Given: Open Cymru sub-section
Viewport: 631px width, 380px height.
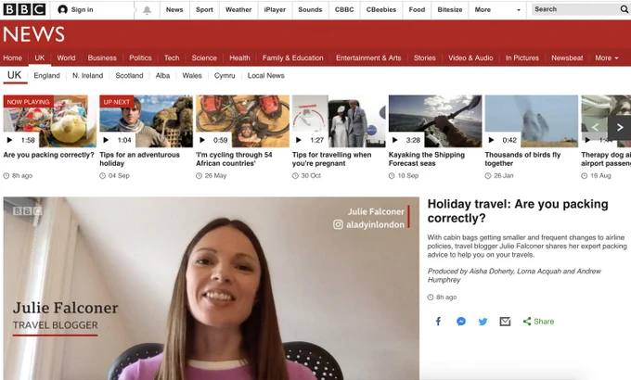Looking at the screenshot, I should (x=225, y=76).
